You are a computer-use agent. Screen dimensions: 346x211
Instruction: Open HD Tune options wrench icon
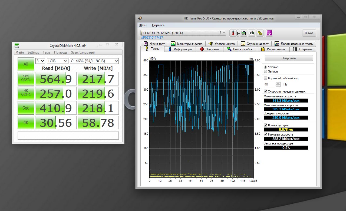(x=260, y=33)
